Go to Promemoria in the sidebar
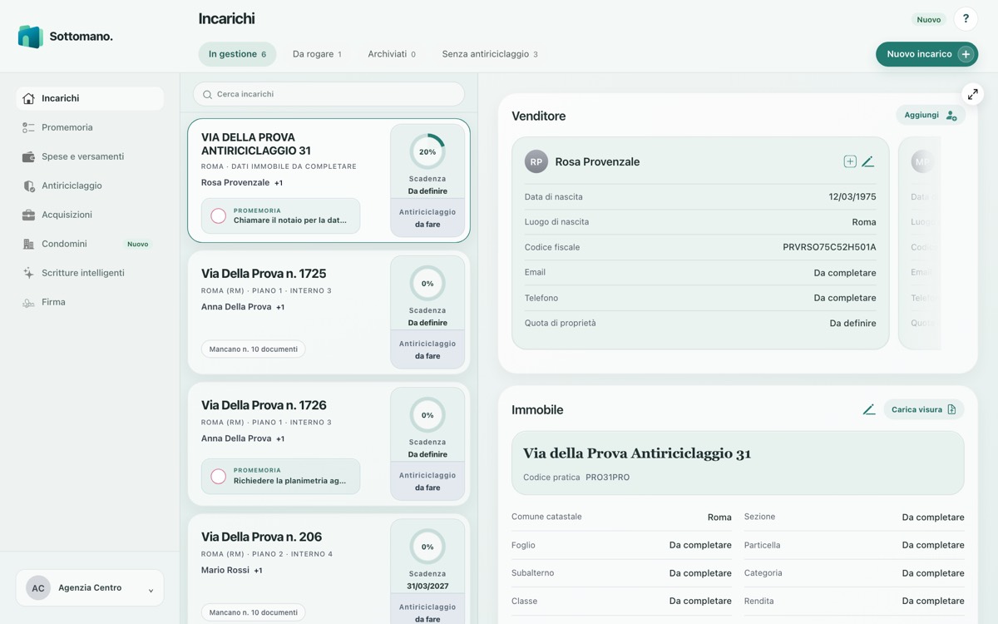This screenshot has width=998, height=624. click(90, 127)
